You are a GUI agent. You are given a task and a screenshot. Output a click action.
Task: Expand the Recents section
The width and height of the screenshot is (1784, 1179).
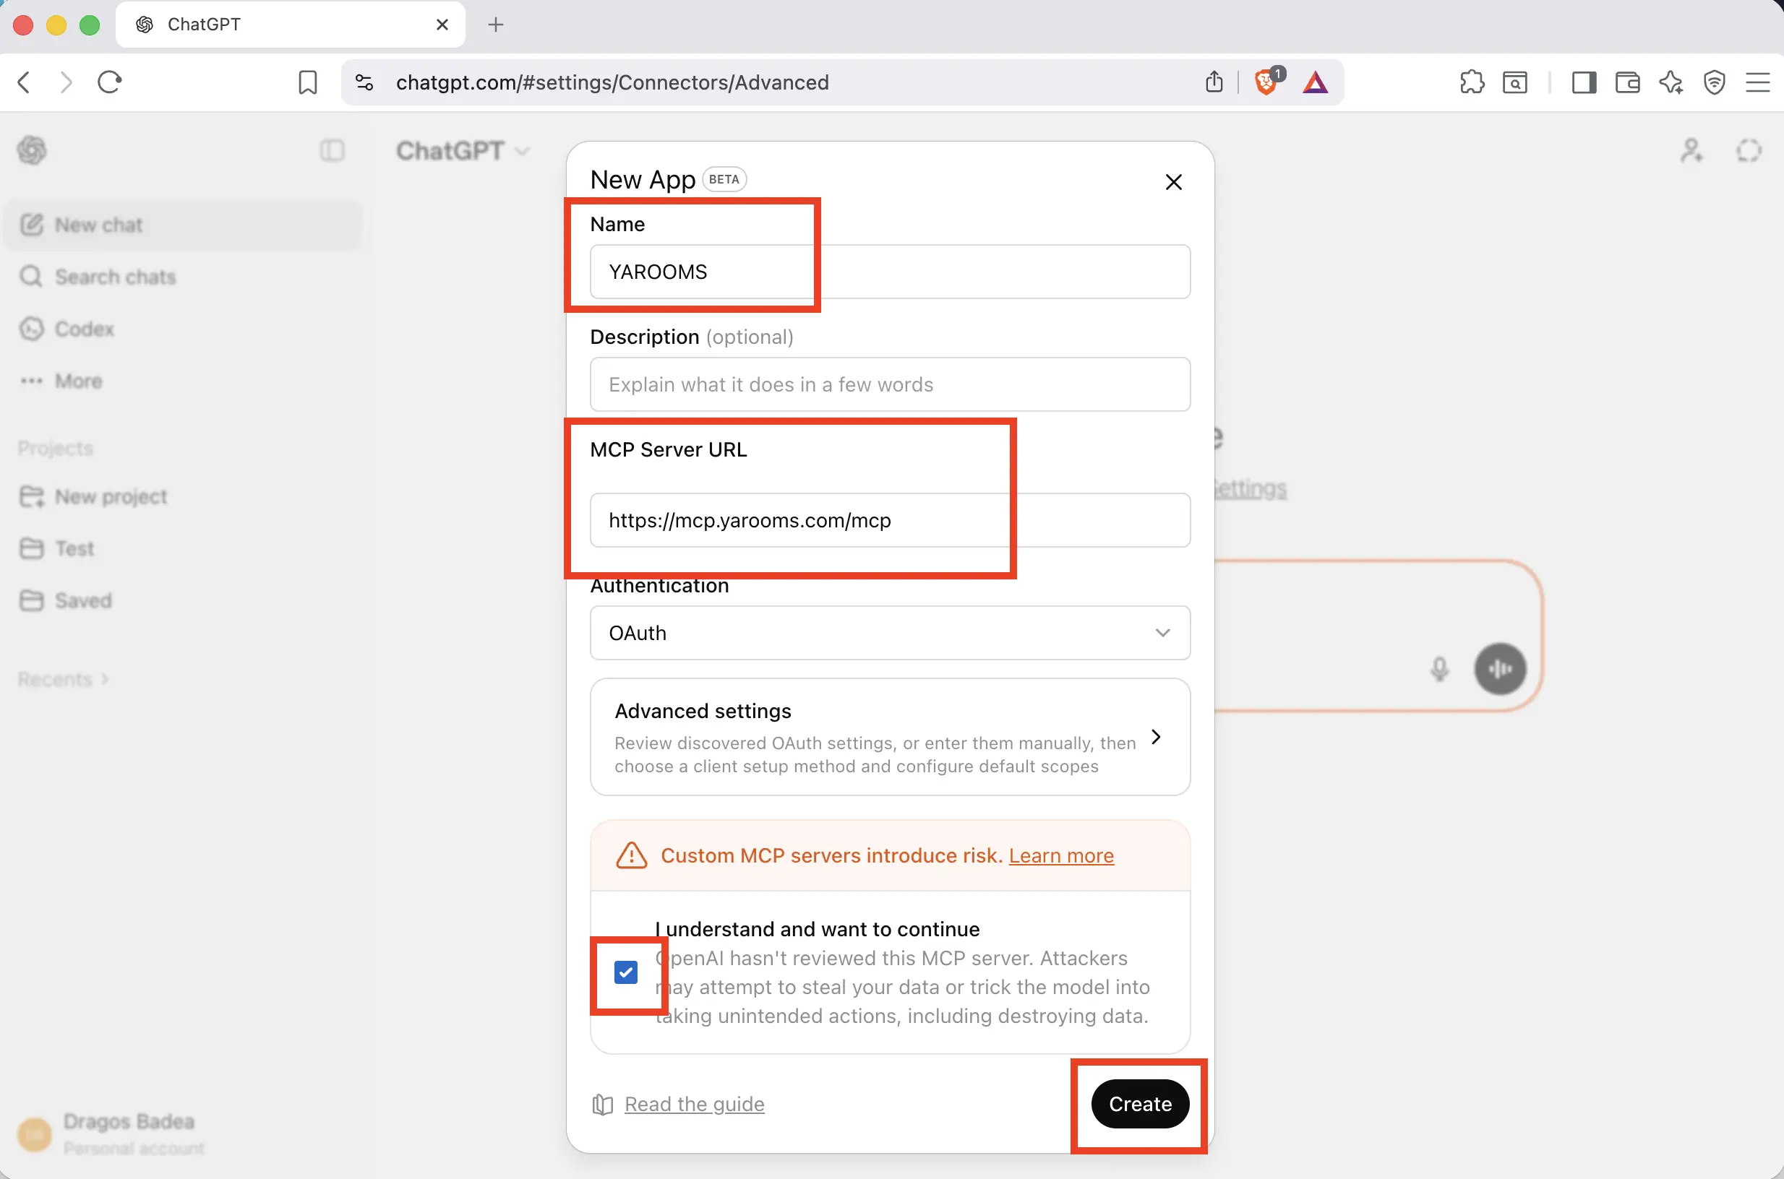[x=63, y=678]
